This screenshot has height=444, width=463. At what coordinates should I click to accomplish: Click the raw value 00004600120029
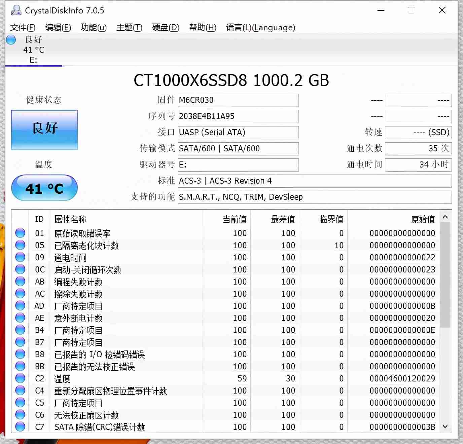(x=402, y=378)
